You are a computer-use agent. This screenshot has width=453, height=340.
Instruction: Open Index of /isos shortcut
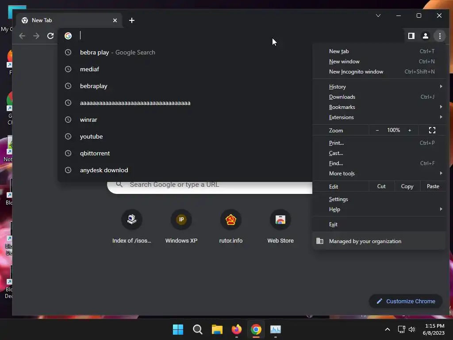click(x=132, y=226)
